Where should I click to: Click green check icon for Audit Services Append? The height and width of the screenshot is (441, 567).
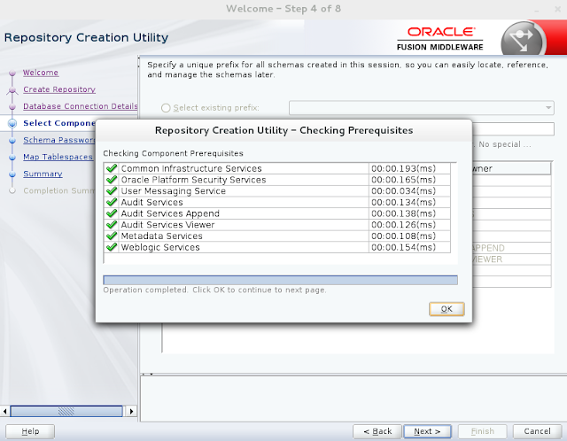tap(112, 213)
